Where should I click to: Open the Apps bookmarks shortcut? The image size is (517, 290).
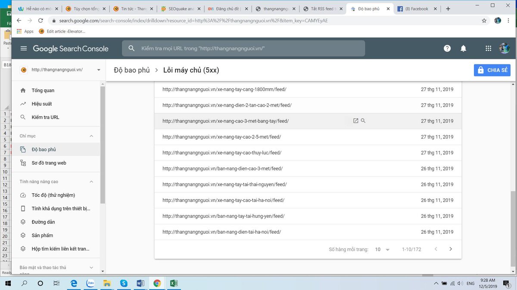(25, 31)
